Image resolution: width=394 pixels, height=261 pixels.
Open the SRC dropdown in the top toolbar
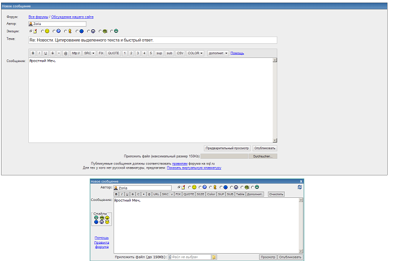[89, 53]
